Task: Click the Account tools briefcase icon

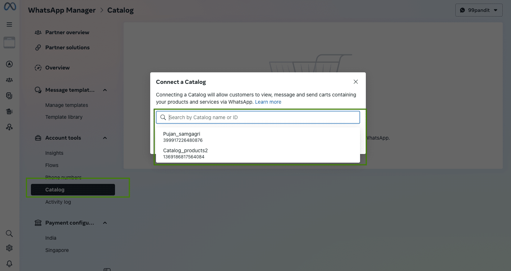Action: pos(38,138)
